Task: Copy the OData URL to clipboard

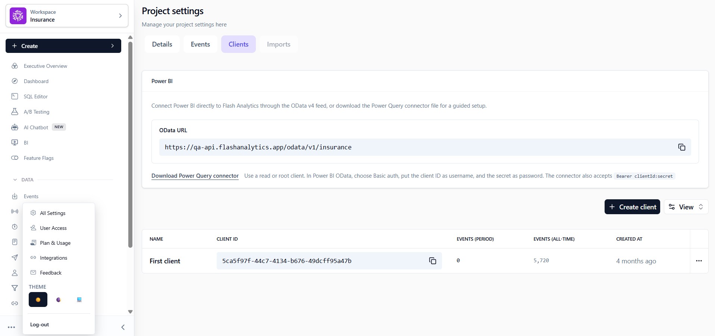Action: pyautogui.click(x=681, y=147)
